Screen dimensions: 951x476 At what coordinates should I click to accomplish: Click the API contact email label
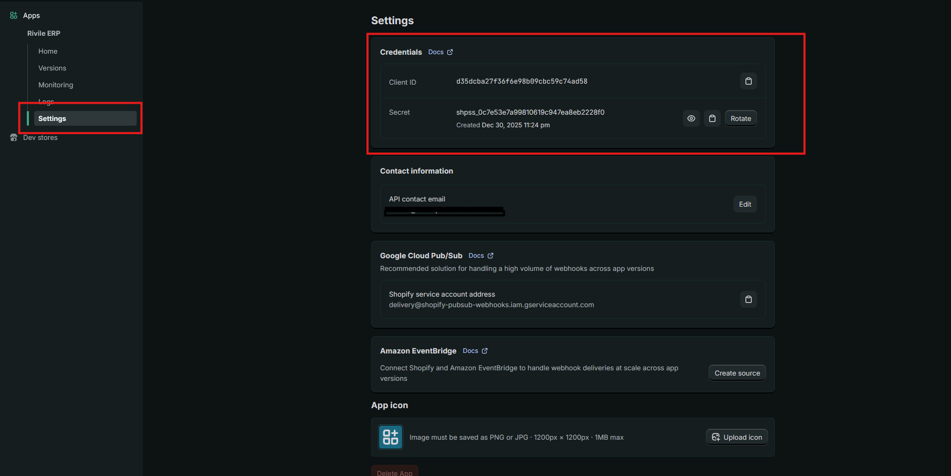coord(417,199)
